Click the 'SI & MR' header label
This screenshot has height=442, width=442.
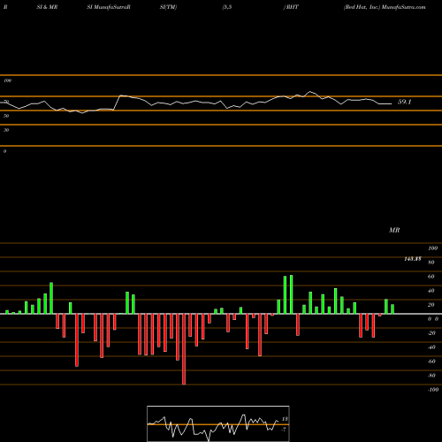pos(47,7)
